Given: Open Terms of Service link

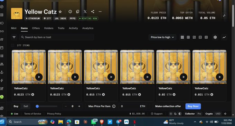Looking at the screenshot, I should point(32,114).
